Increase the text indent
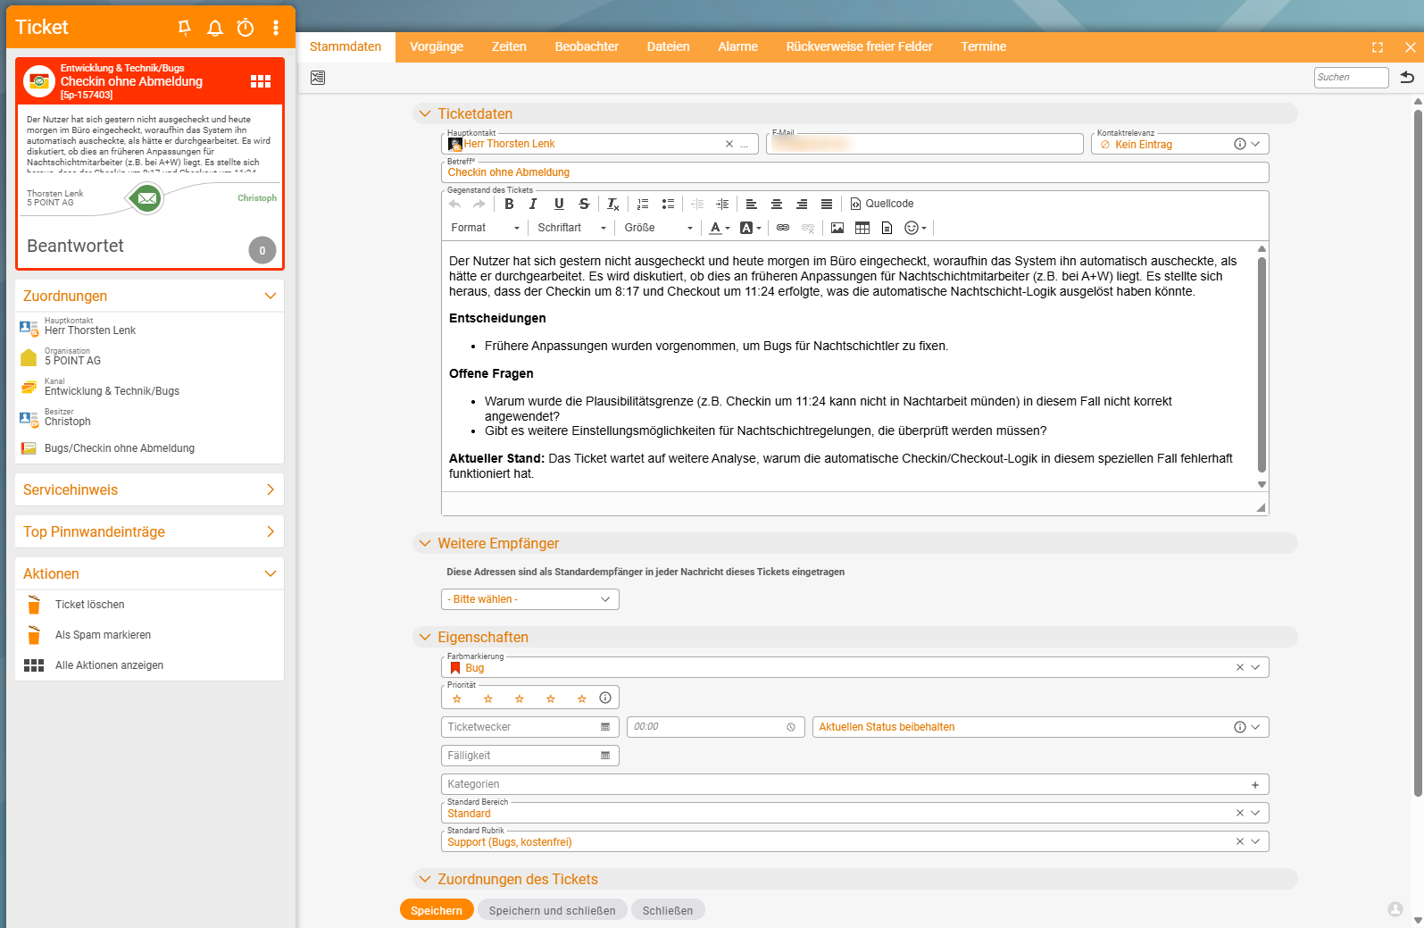The image size is (1424, 928). pos(722,204)
